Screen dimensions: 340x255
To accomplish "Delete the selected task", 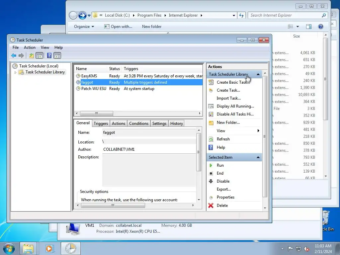I will tap(222, 205).
